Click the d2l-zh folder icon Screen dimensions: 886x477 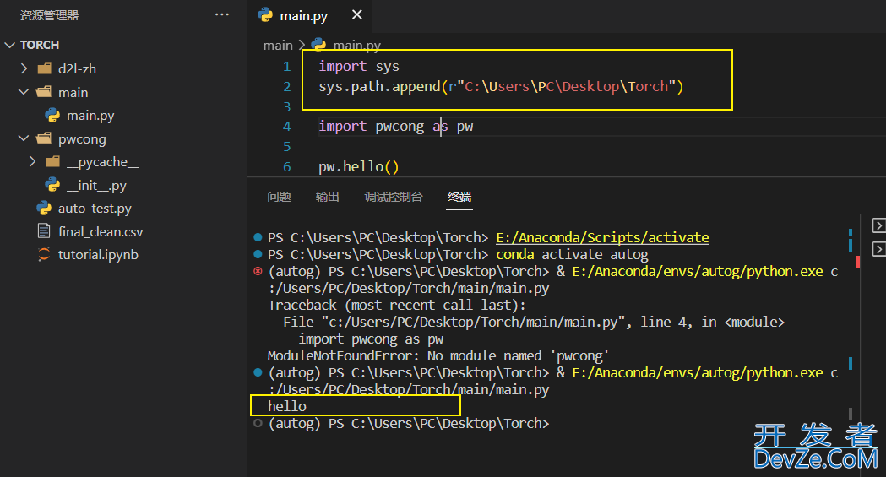(44, 69)
